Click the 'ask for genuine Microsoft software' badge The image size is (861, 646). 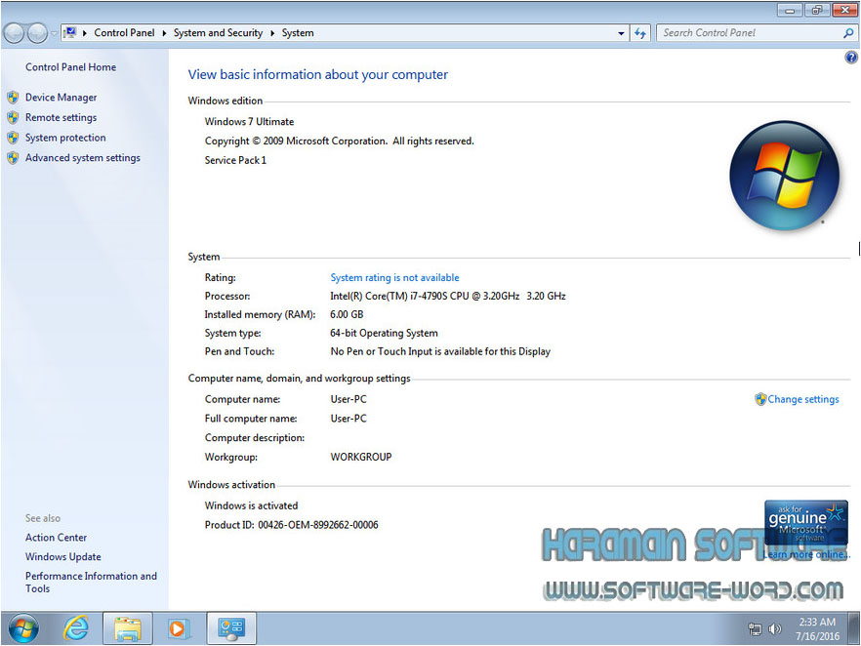(x=805, y=522)
